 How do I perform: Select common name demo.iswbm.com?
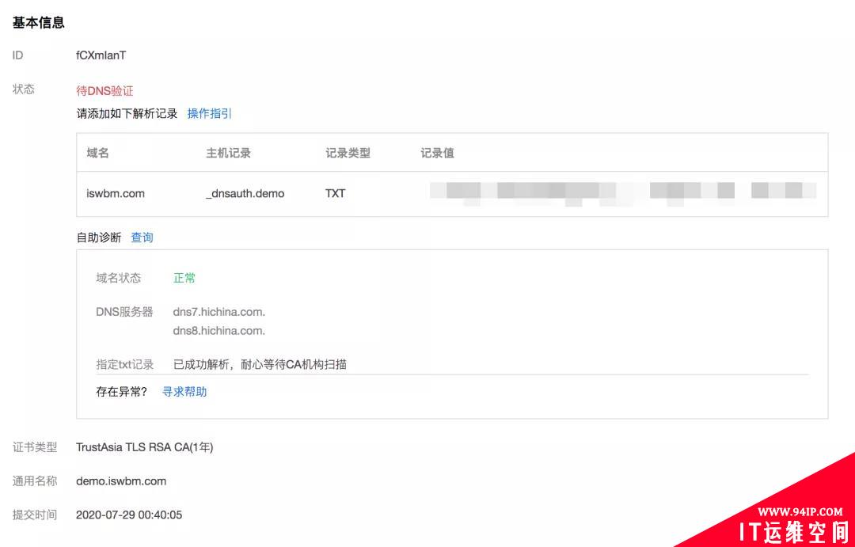point(121,481)
